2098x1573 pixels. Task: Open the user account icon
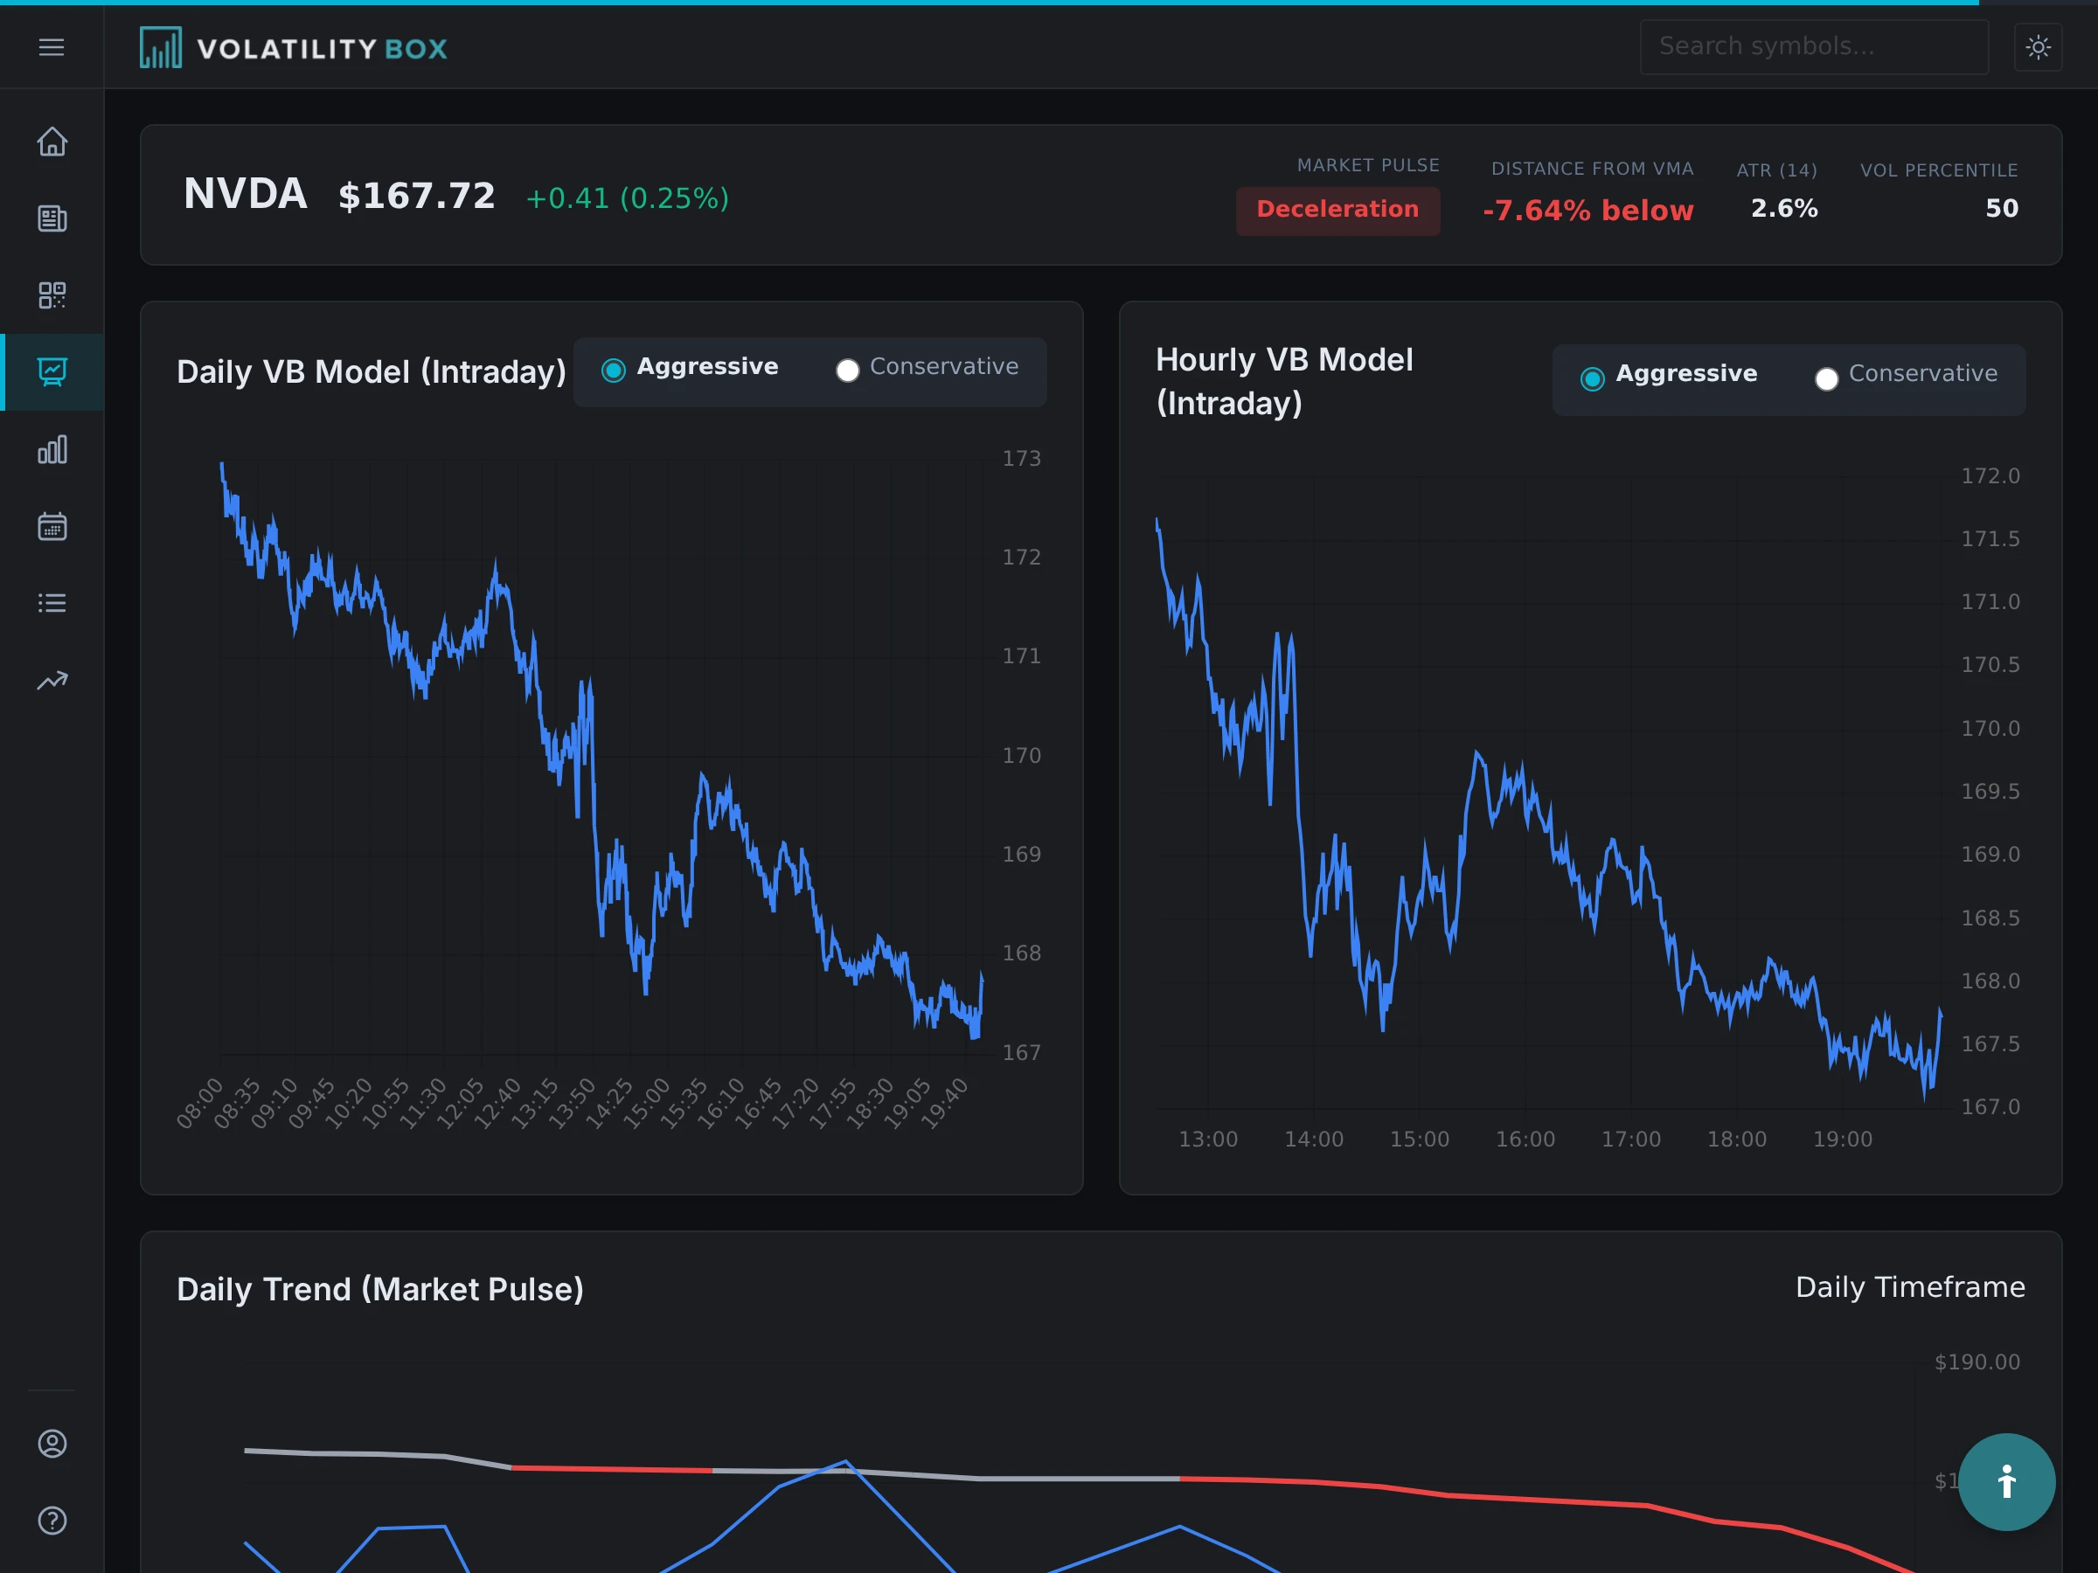click(52, 1443)
